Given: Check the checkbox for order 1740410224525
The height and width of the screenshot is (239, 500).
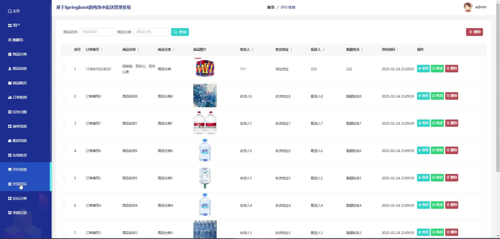Looking at the screenshot, I should 64,69.
